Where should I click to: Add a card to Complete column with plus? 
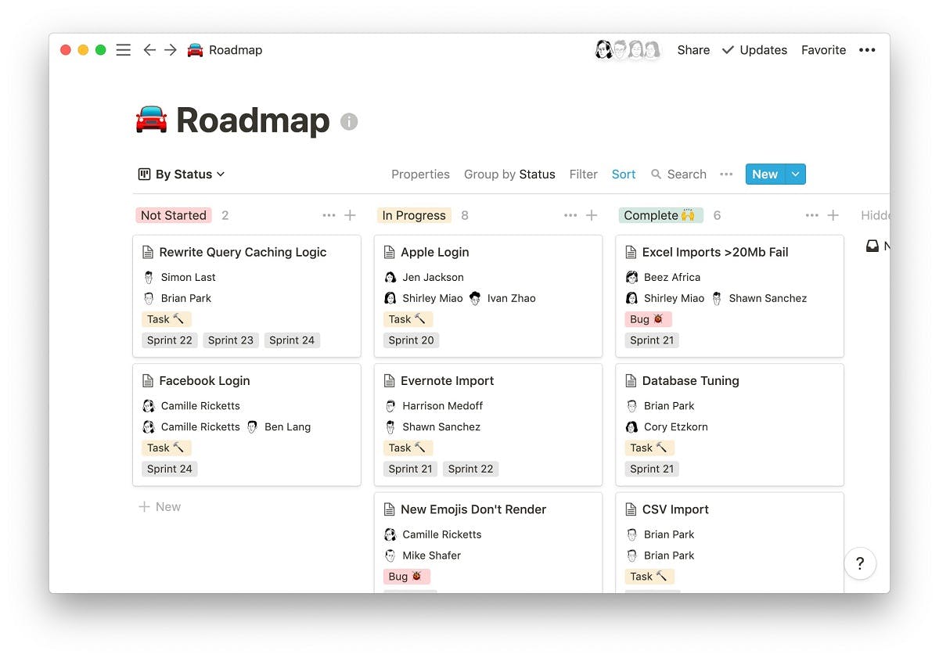click(833, 215)
